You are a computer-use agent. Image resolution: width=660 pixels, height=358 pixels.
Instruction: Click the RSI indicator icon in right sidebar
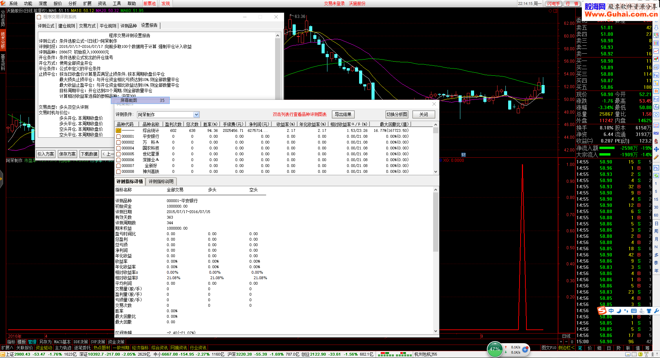coord(656,133)
